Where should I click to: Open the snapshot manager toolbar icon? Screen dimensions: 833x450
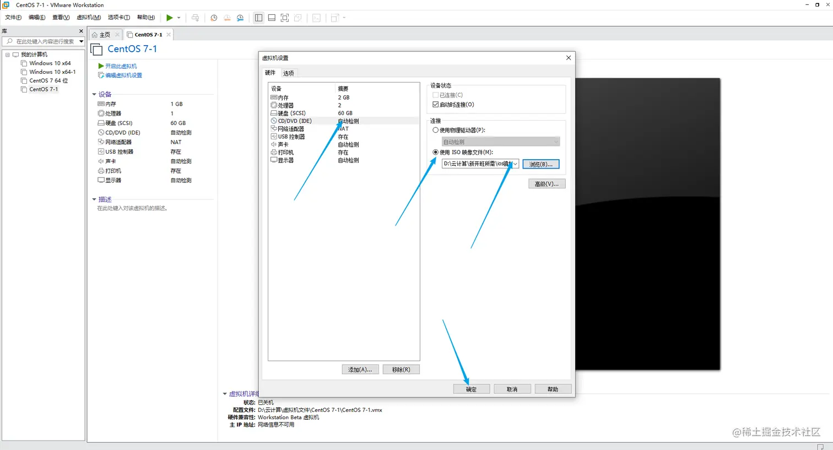coord(240,18)
